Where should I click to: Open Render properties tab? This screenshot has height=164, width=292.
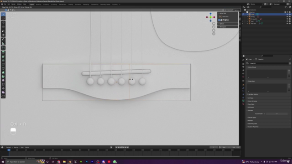pyautogui.click(x=243, y=64)
